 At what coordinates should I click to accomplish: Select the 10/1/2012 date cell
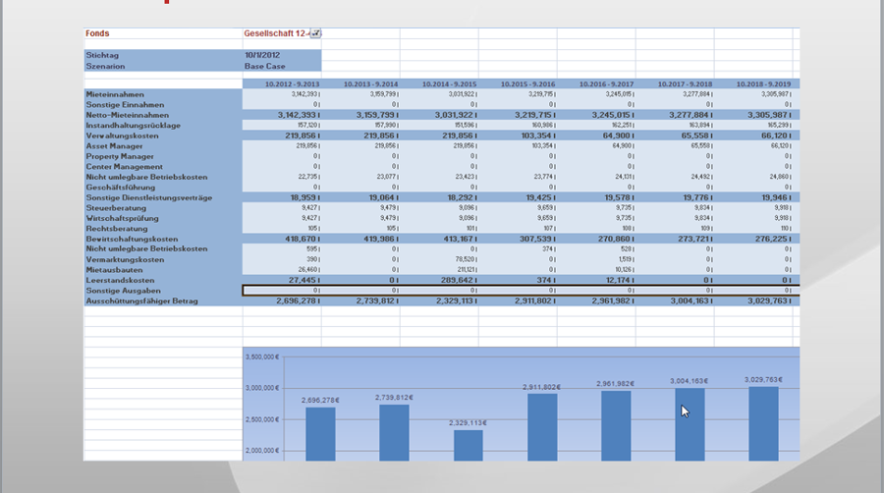pos(282,55)
